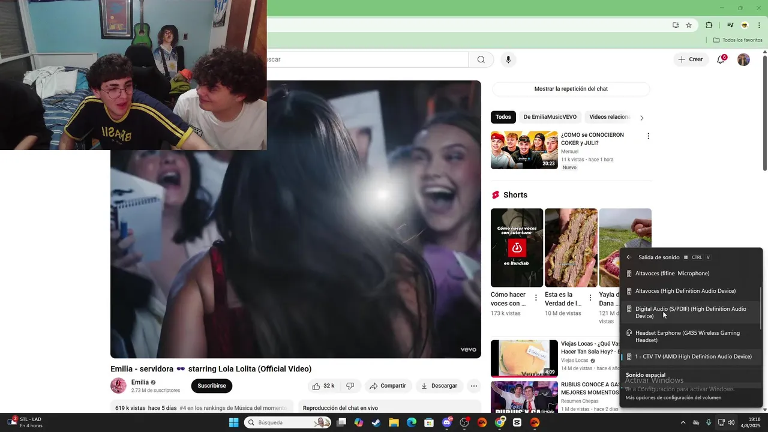Open the RUBIUS CONOCE A GASPI video thumbnail
This screenshot has width=768, height=432.
coord(524,397)
